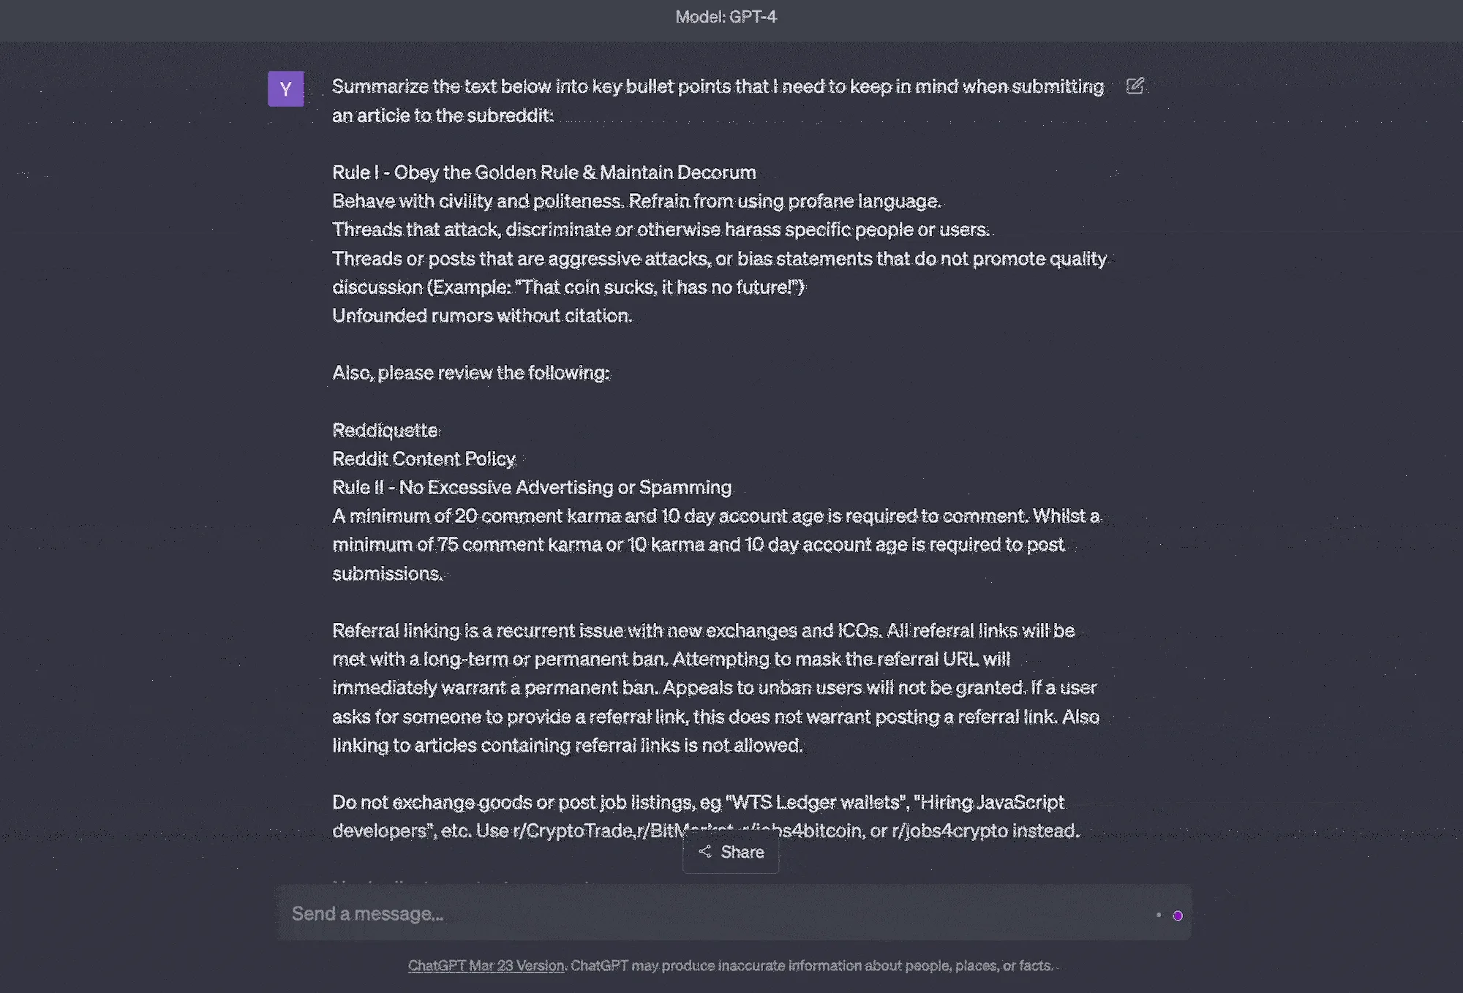Click the purple indicator dot in the message bar
The width and height of the screenshot is (1463, 993).
[1178, 914]
